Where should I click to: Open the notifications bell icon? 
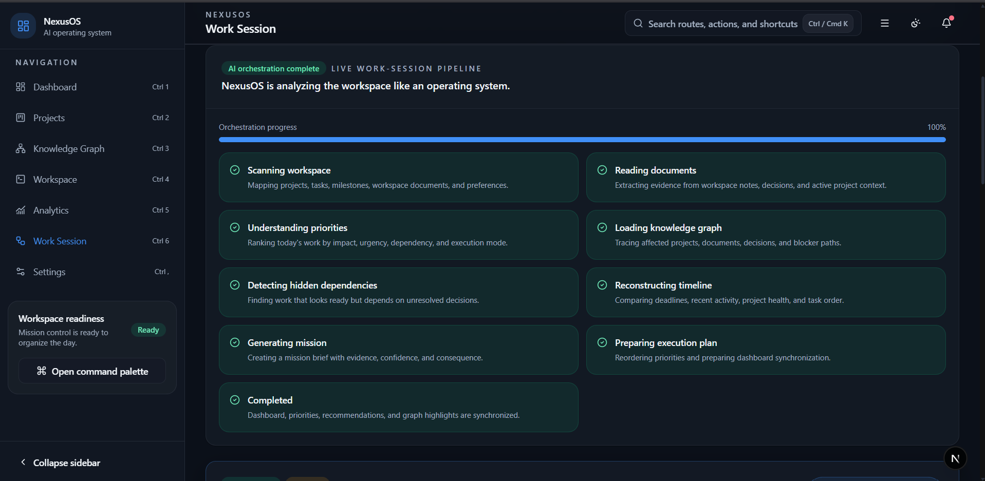point(946,23)
